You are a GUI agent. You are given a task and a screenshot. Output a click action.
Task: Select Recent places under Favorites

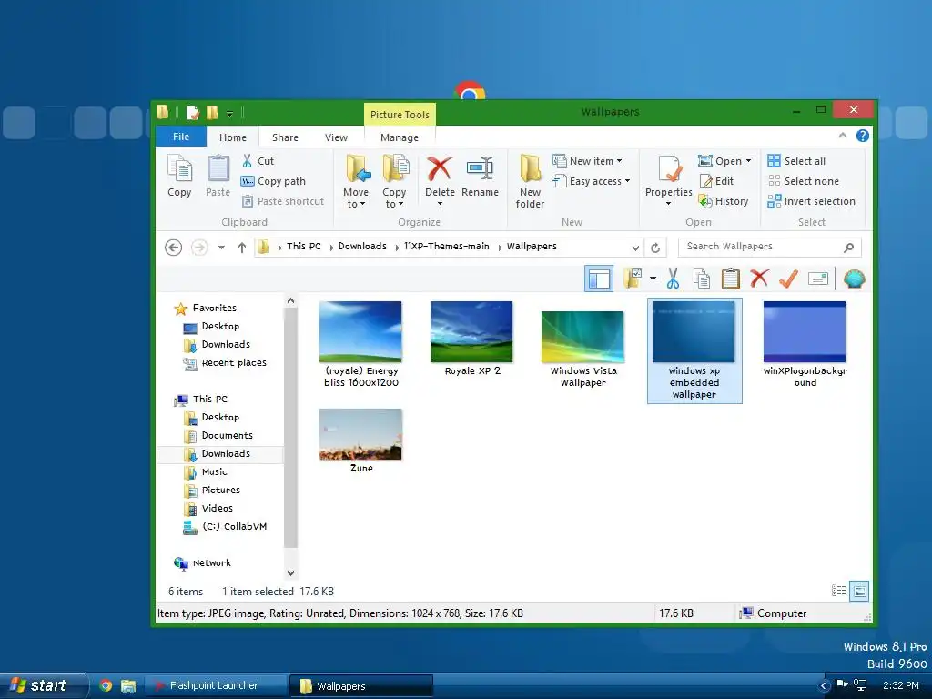234,362
